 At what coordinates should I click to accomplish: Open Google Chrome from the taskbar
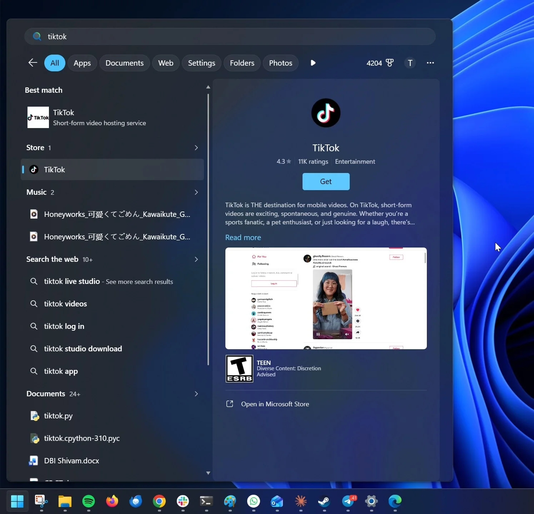159,501
